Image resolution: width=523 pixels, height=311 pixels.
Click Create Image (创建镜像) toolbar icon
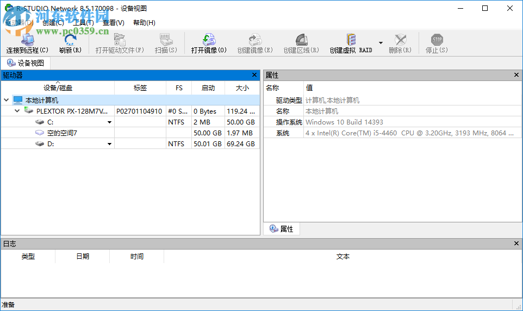pos(255,40)
